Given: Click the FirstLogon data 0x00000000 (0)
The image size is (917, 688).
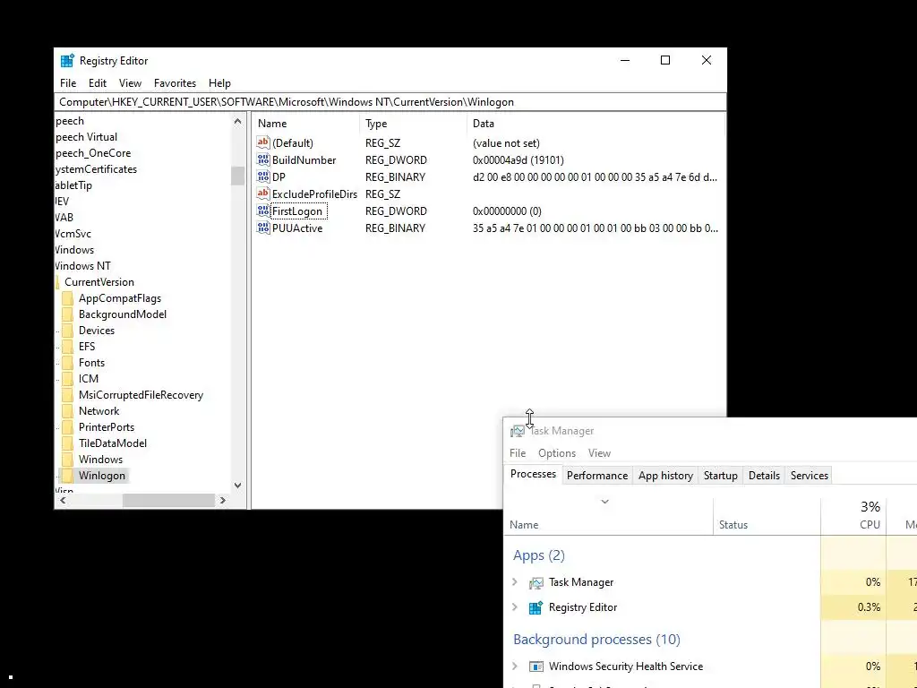Looking at the screenshot, I should coord(507,211).
